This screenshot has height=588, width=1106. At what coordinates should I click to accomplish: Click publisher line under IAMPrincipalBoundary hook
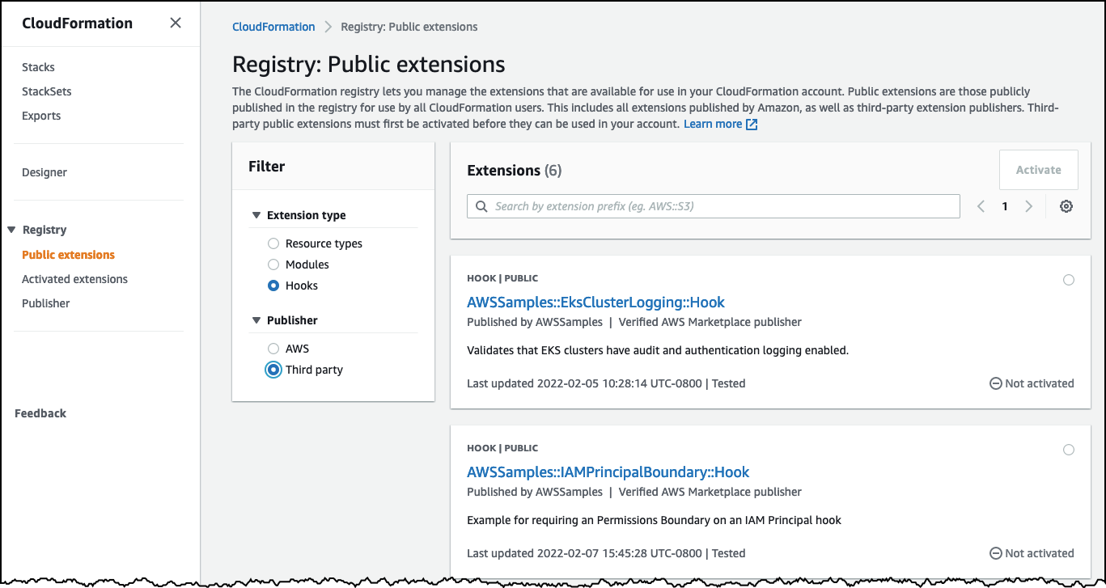(x=634, y=492)
